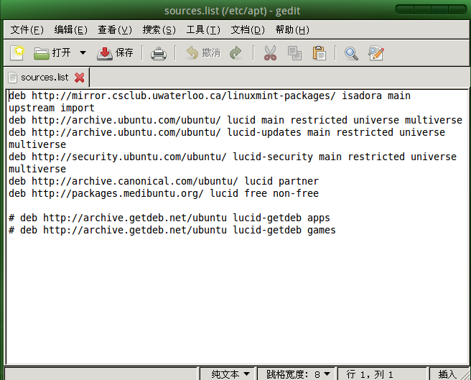The width and height of the screenshot is (471, 380).
Task: Click the New document icon
Action: tap(17, 53)
